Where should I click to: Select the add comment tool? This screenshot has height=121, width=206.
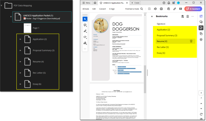coord(85,25)
